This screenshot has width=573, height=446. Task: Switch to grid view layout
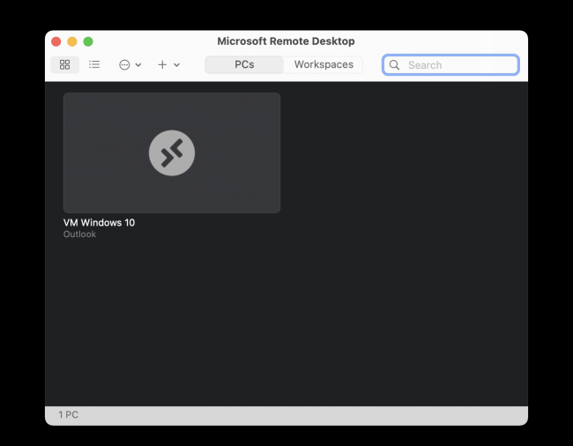[x=64, y=64]
